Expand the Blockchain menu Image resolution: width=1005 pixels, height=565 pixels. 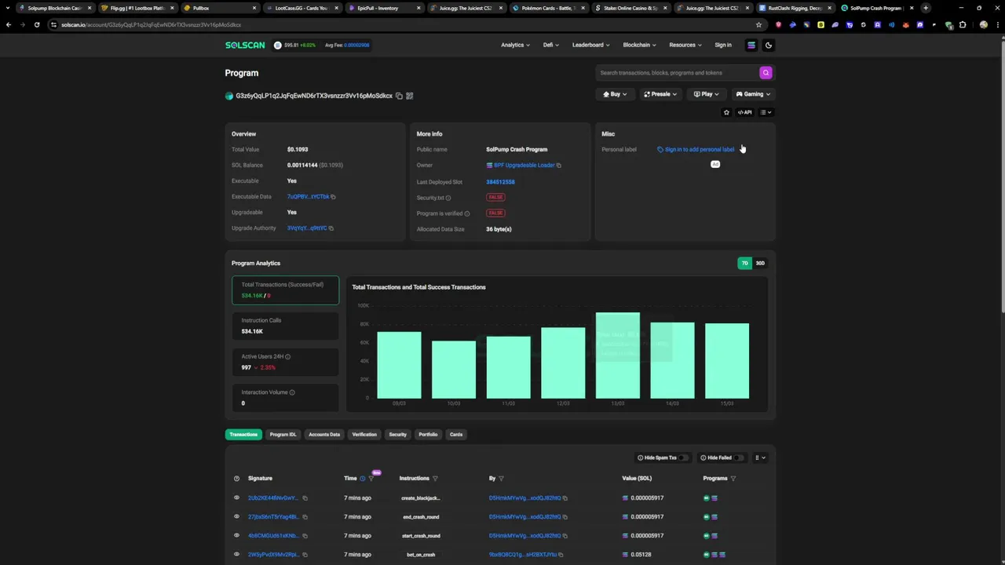coord(639,45)
